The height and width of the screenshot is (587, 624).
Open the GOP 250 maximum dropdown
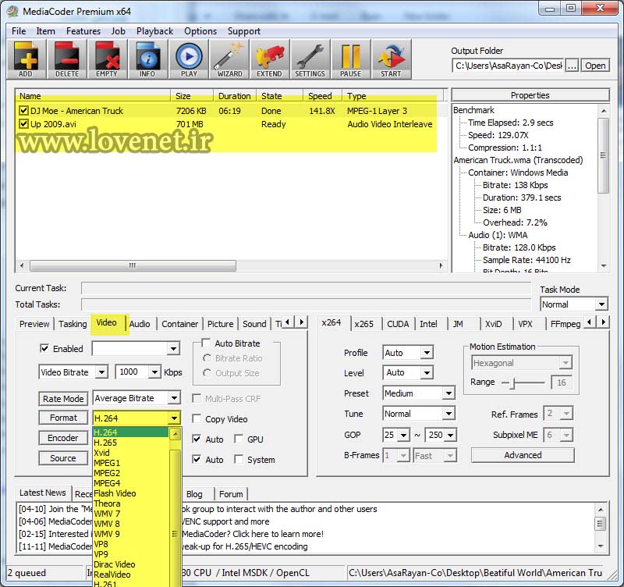(451, 435)
